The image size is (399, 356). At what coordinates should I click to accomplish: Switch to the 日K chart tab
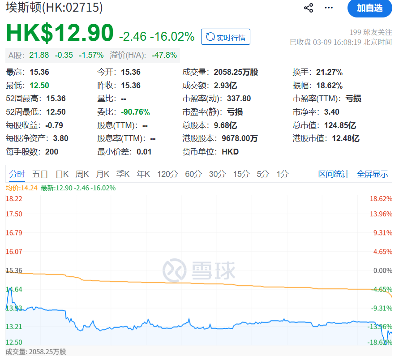click(x=62, y=174)
